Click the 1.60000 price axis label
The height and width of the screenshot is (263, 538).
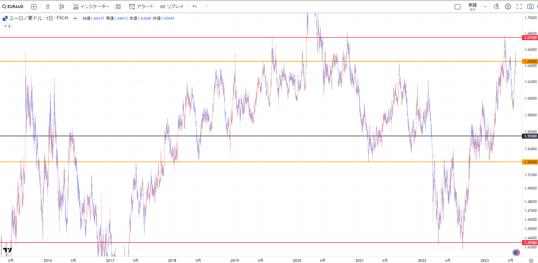coord(530,98)
